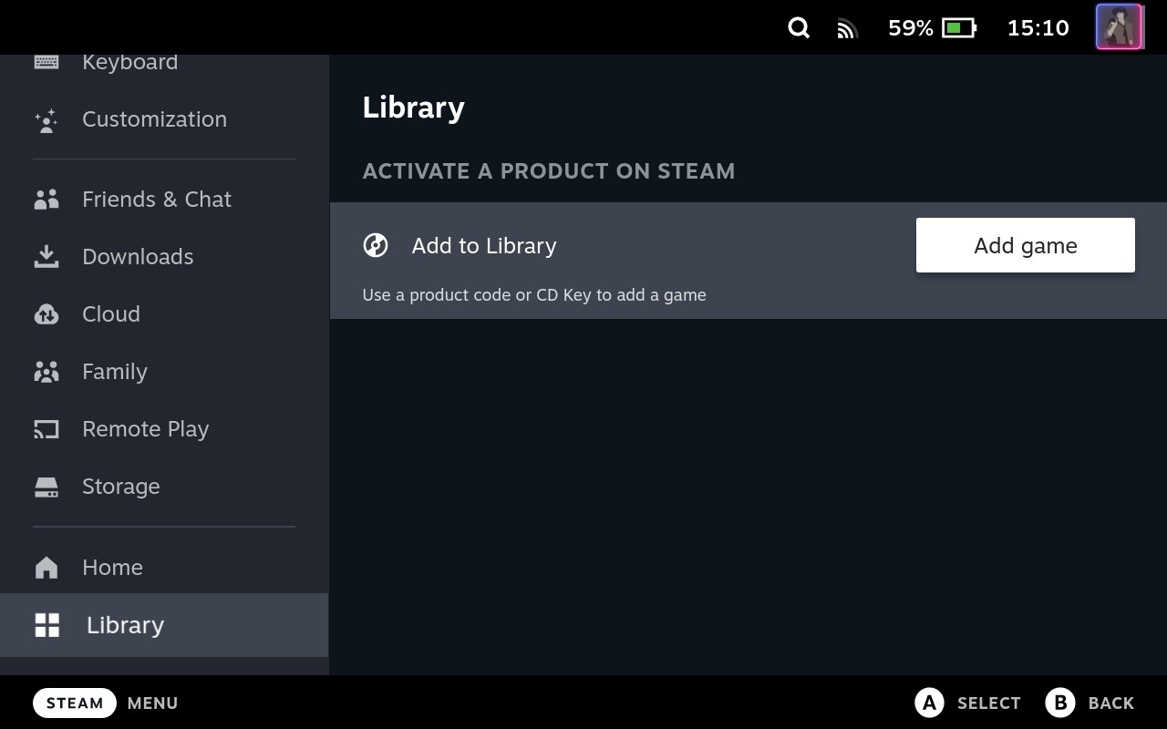This screenshot has height=729, width=1167.
Task: Open the STEAM menu pill button
Action: [x=75, y=703]
